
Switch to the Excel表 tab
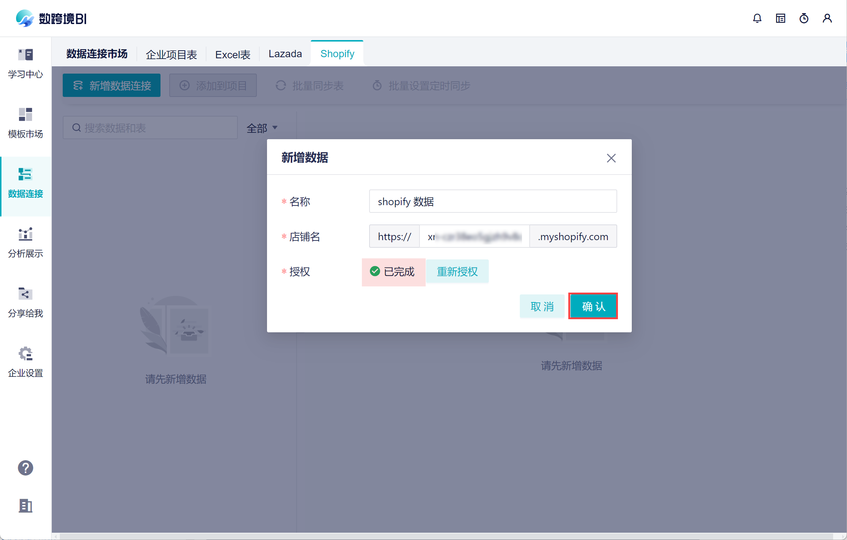click(233, 55)
